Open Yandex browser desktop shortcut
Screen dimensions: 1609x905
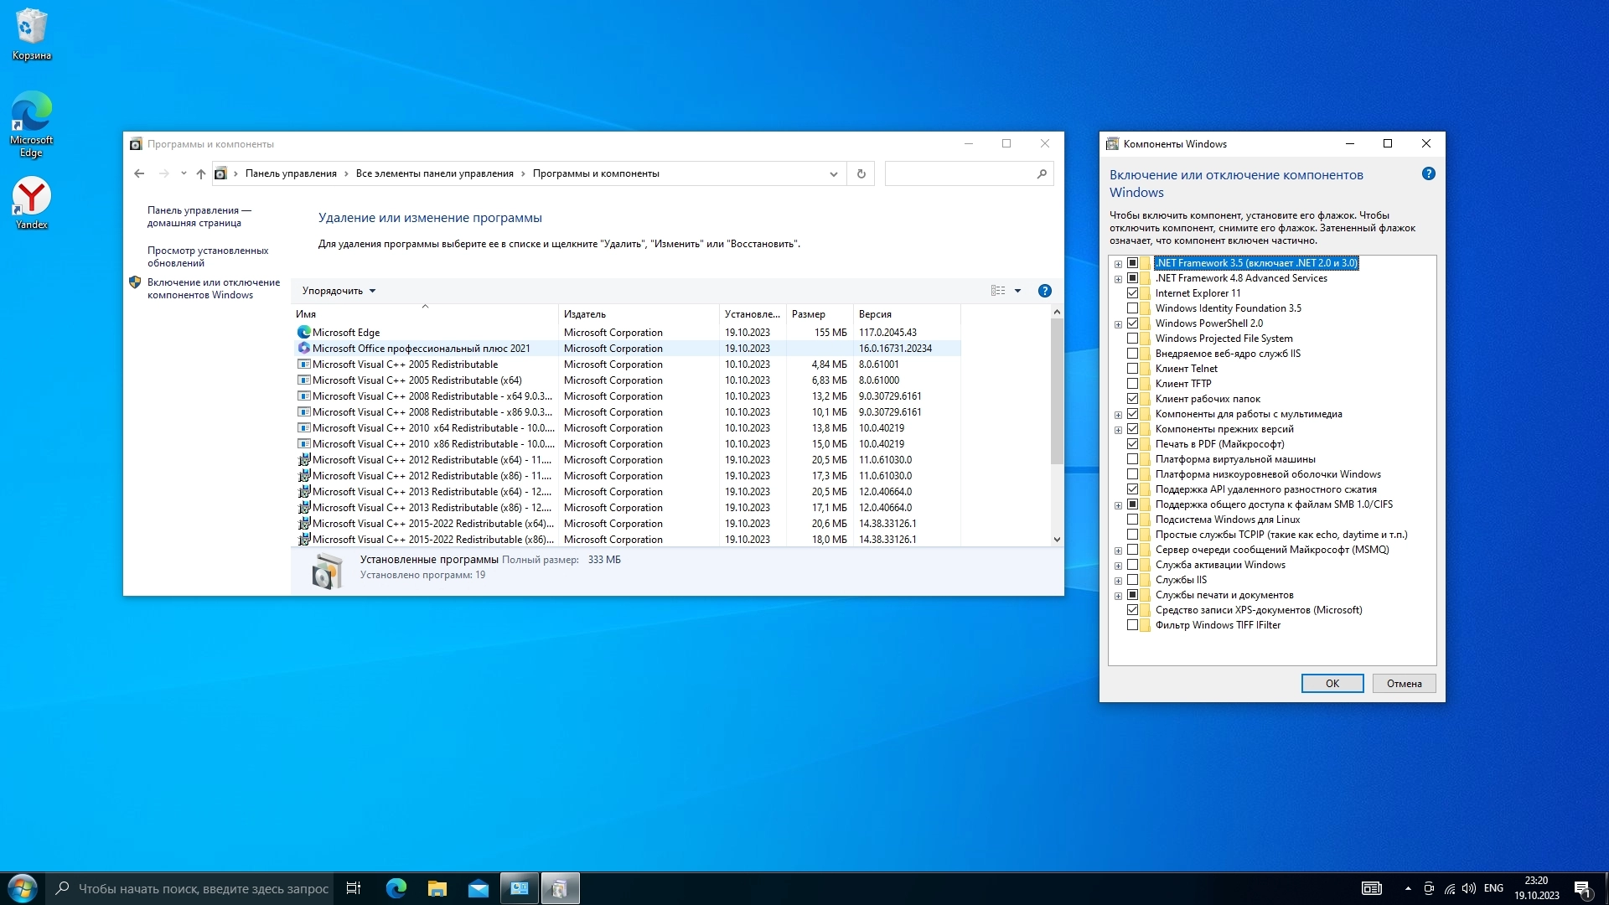point(32,202)
